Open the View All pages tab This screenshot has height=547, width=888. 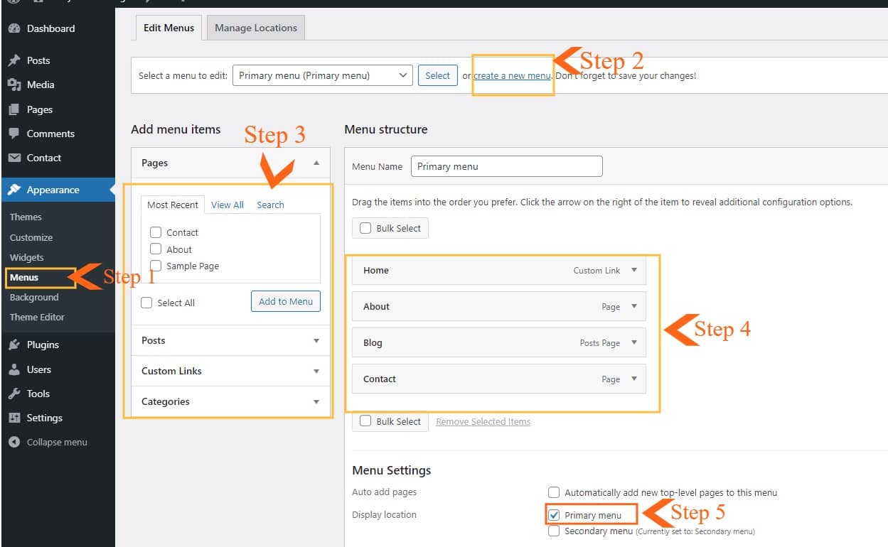coord(228,205)
